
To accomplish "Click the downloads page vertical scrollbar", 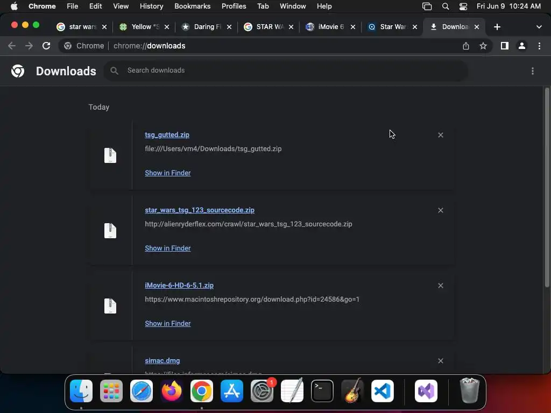I will point(547,188).
